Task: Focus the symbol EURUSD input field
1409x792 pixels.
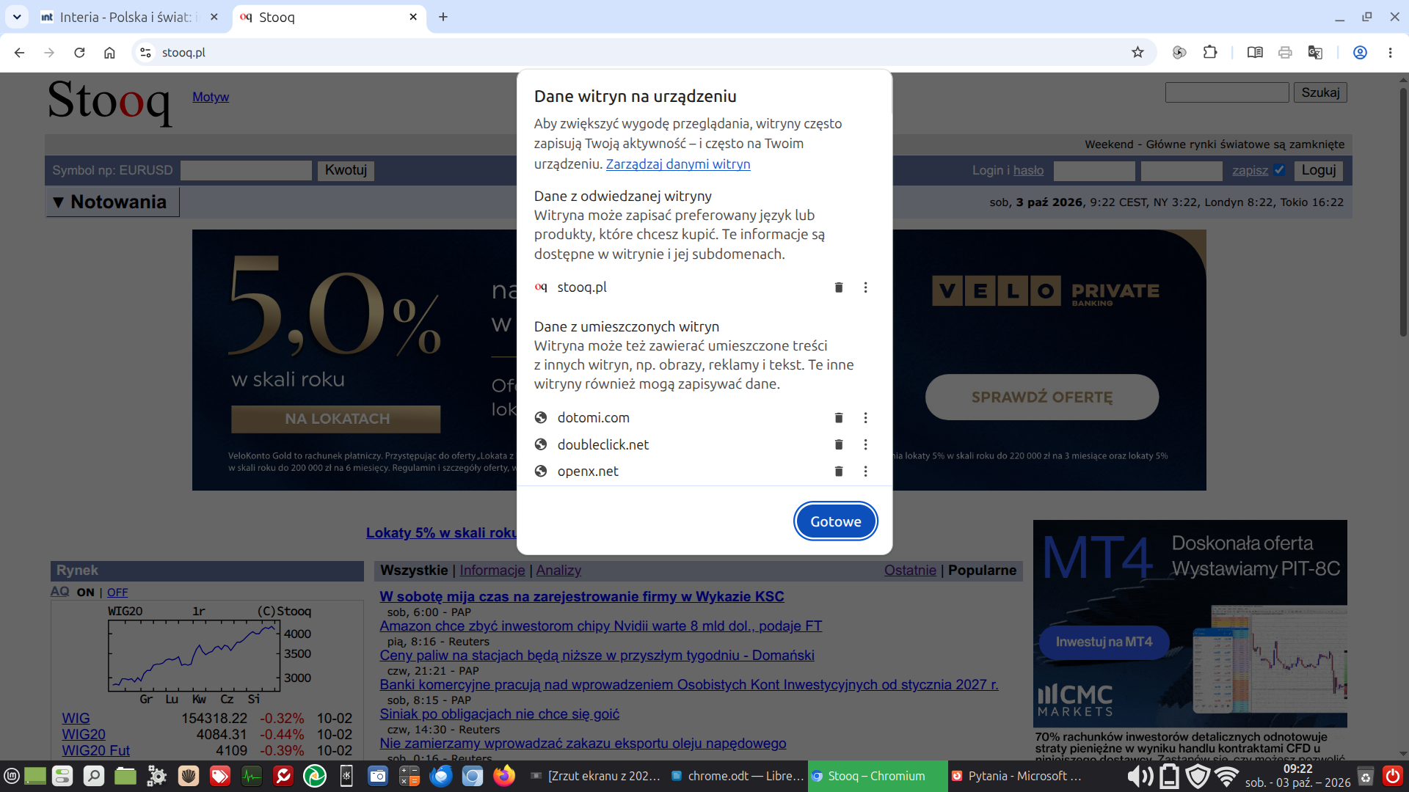Action: pyautogui.click(x=246, y=170)
